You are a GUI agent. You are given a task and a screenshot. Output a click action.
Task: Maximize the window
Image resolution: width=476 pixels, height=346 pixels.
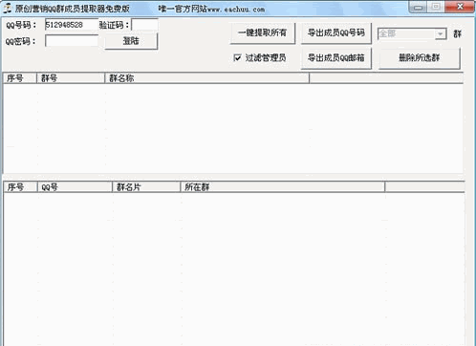pos(436,7)
